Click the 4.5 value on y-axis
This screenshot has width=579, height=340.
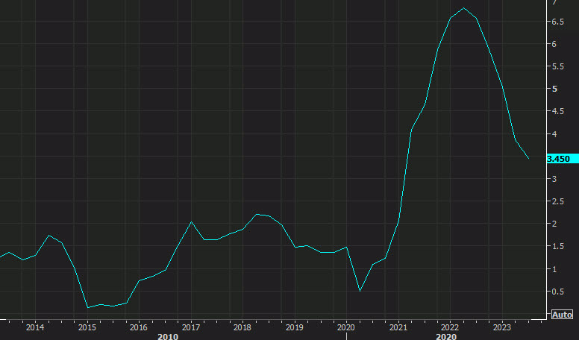pyautogui.click(x=558, y=111)
